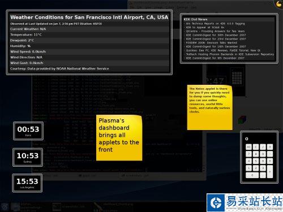The image size is (283, 212).
Task: Click the minus key on the calculator
Action: (x=270, y=154)
